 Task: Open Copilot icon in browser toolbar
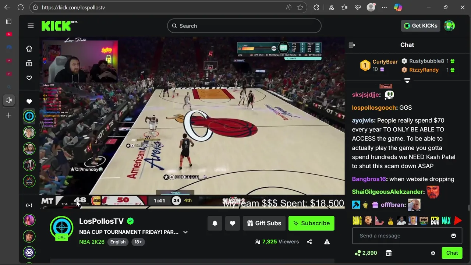coord(398,7)
